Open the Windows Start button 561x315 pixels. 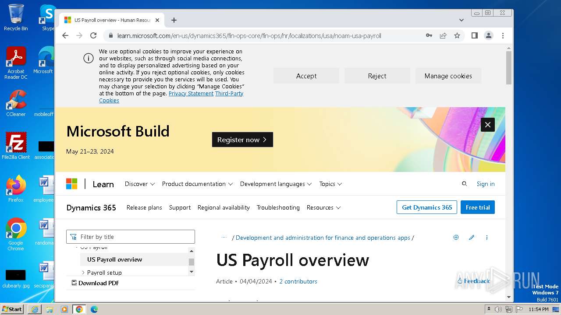(x=12, y=309)
